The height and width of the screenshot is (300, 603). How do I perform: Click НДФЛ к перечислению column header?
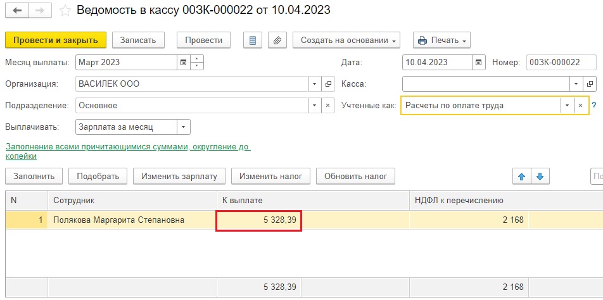point(506,201)
